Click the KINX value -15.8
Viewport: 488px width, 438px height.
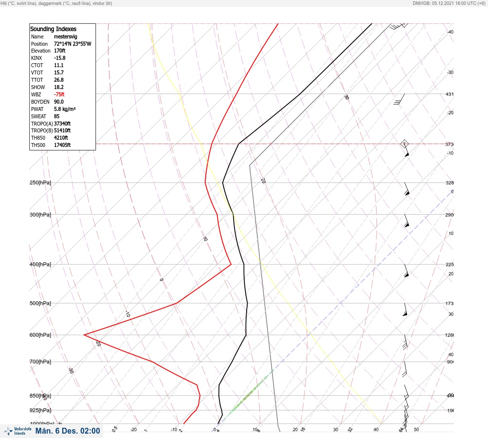click(x=60, y=58)
